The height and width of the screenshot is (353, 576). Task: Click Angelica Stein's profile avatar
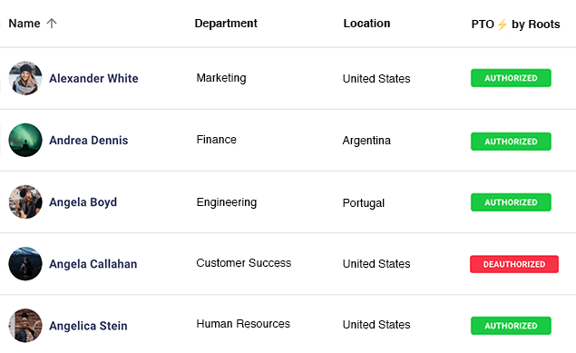pos(25,325)
